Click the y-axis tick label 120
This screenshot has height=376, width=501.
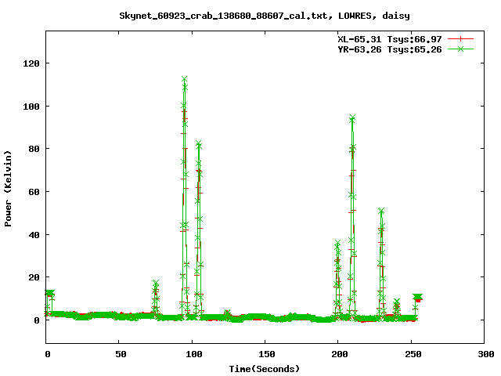[x=31, y=63]
